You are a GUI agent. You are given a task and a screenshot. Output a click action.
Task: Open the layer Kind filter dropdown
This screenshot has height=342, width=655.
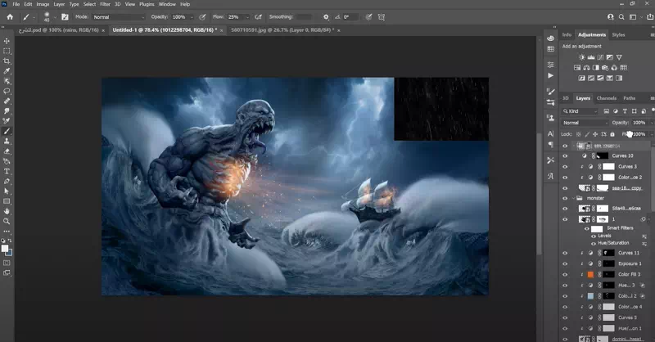(580, 111)
